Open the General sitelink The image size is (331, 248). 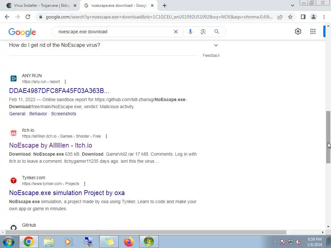17,114
